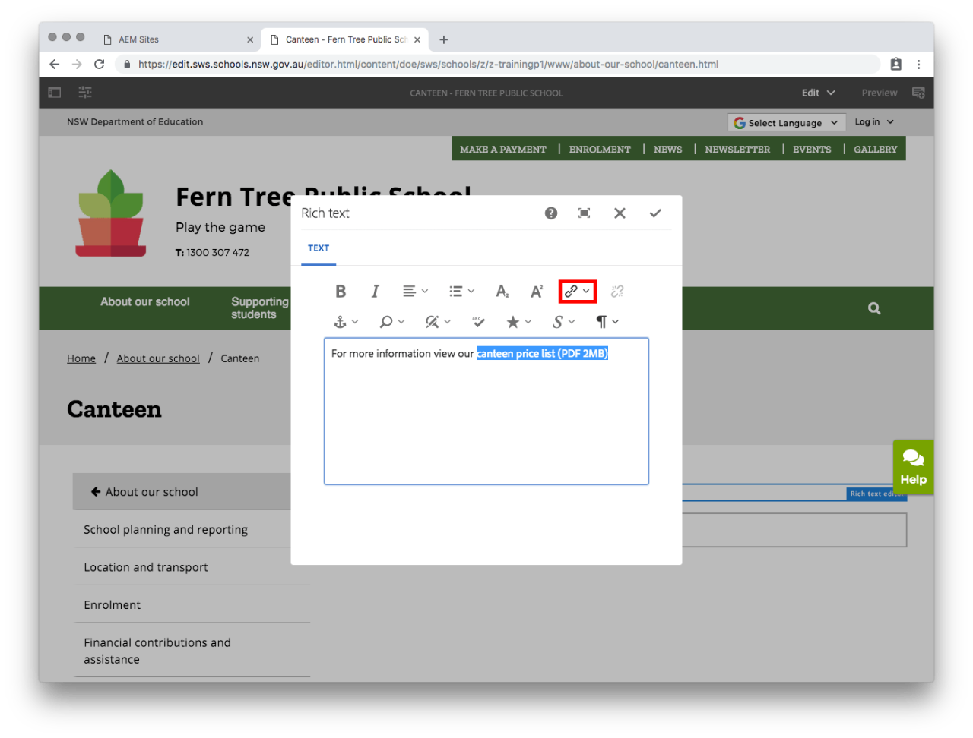Image resolution: width=973 pixels, height=738 pixels.
Task: Toggle the AEM side panel icon
Action: point(55,93)
